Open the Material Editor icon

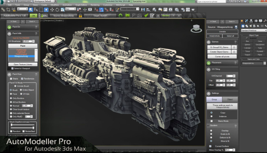pos(177,10)
